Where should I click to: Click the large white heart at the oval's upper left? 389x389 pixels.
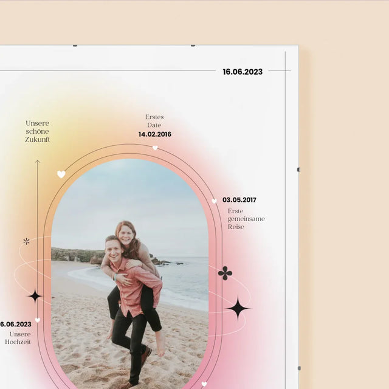[x=61, y=174]
